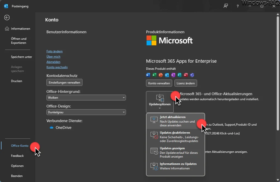Click the Konto verwalten button
The image size is (280, 182).
(159, 83)
